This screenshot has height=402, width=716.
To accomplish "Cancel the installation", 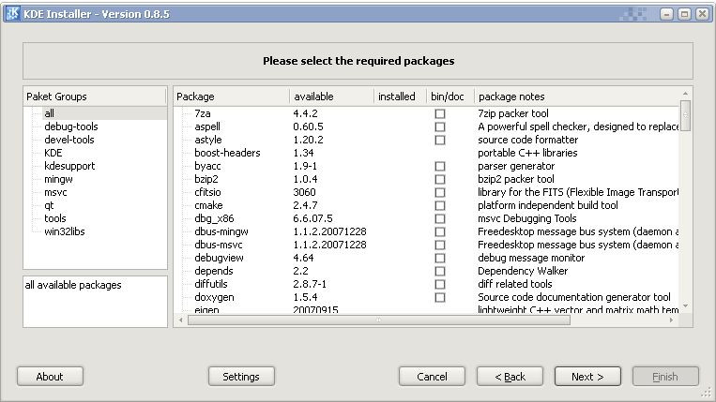I will coord(432,377).
